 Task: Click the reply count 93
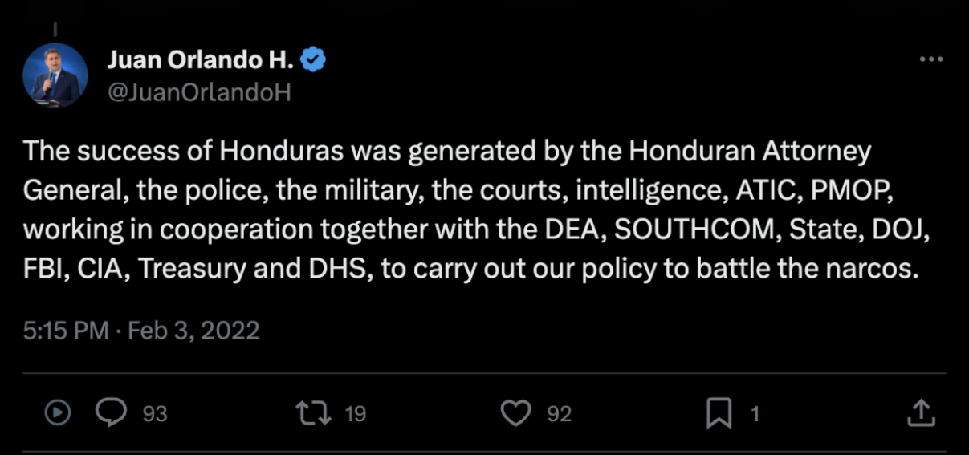154,413
